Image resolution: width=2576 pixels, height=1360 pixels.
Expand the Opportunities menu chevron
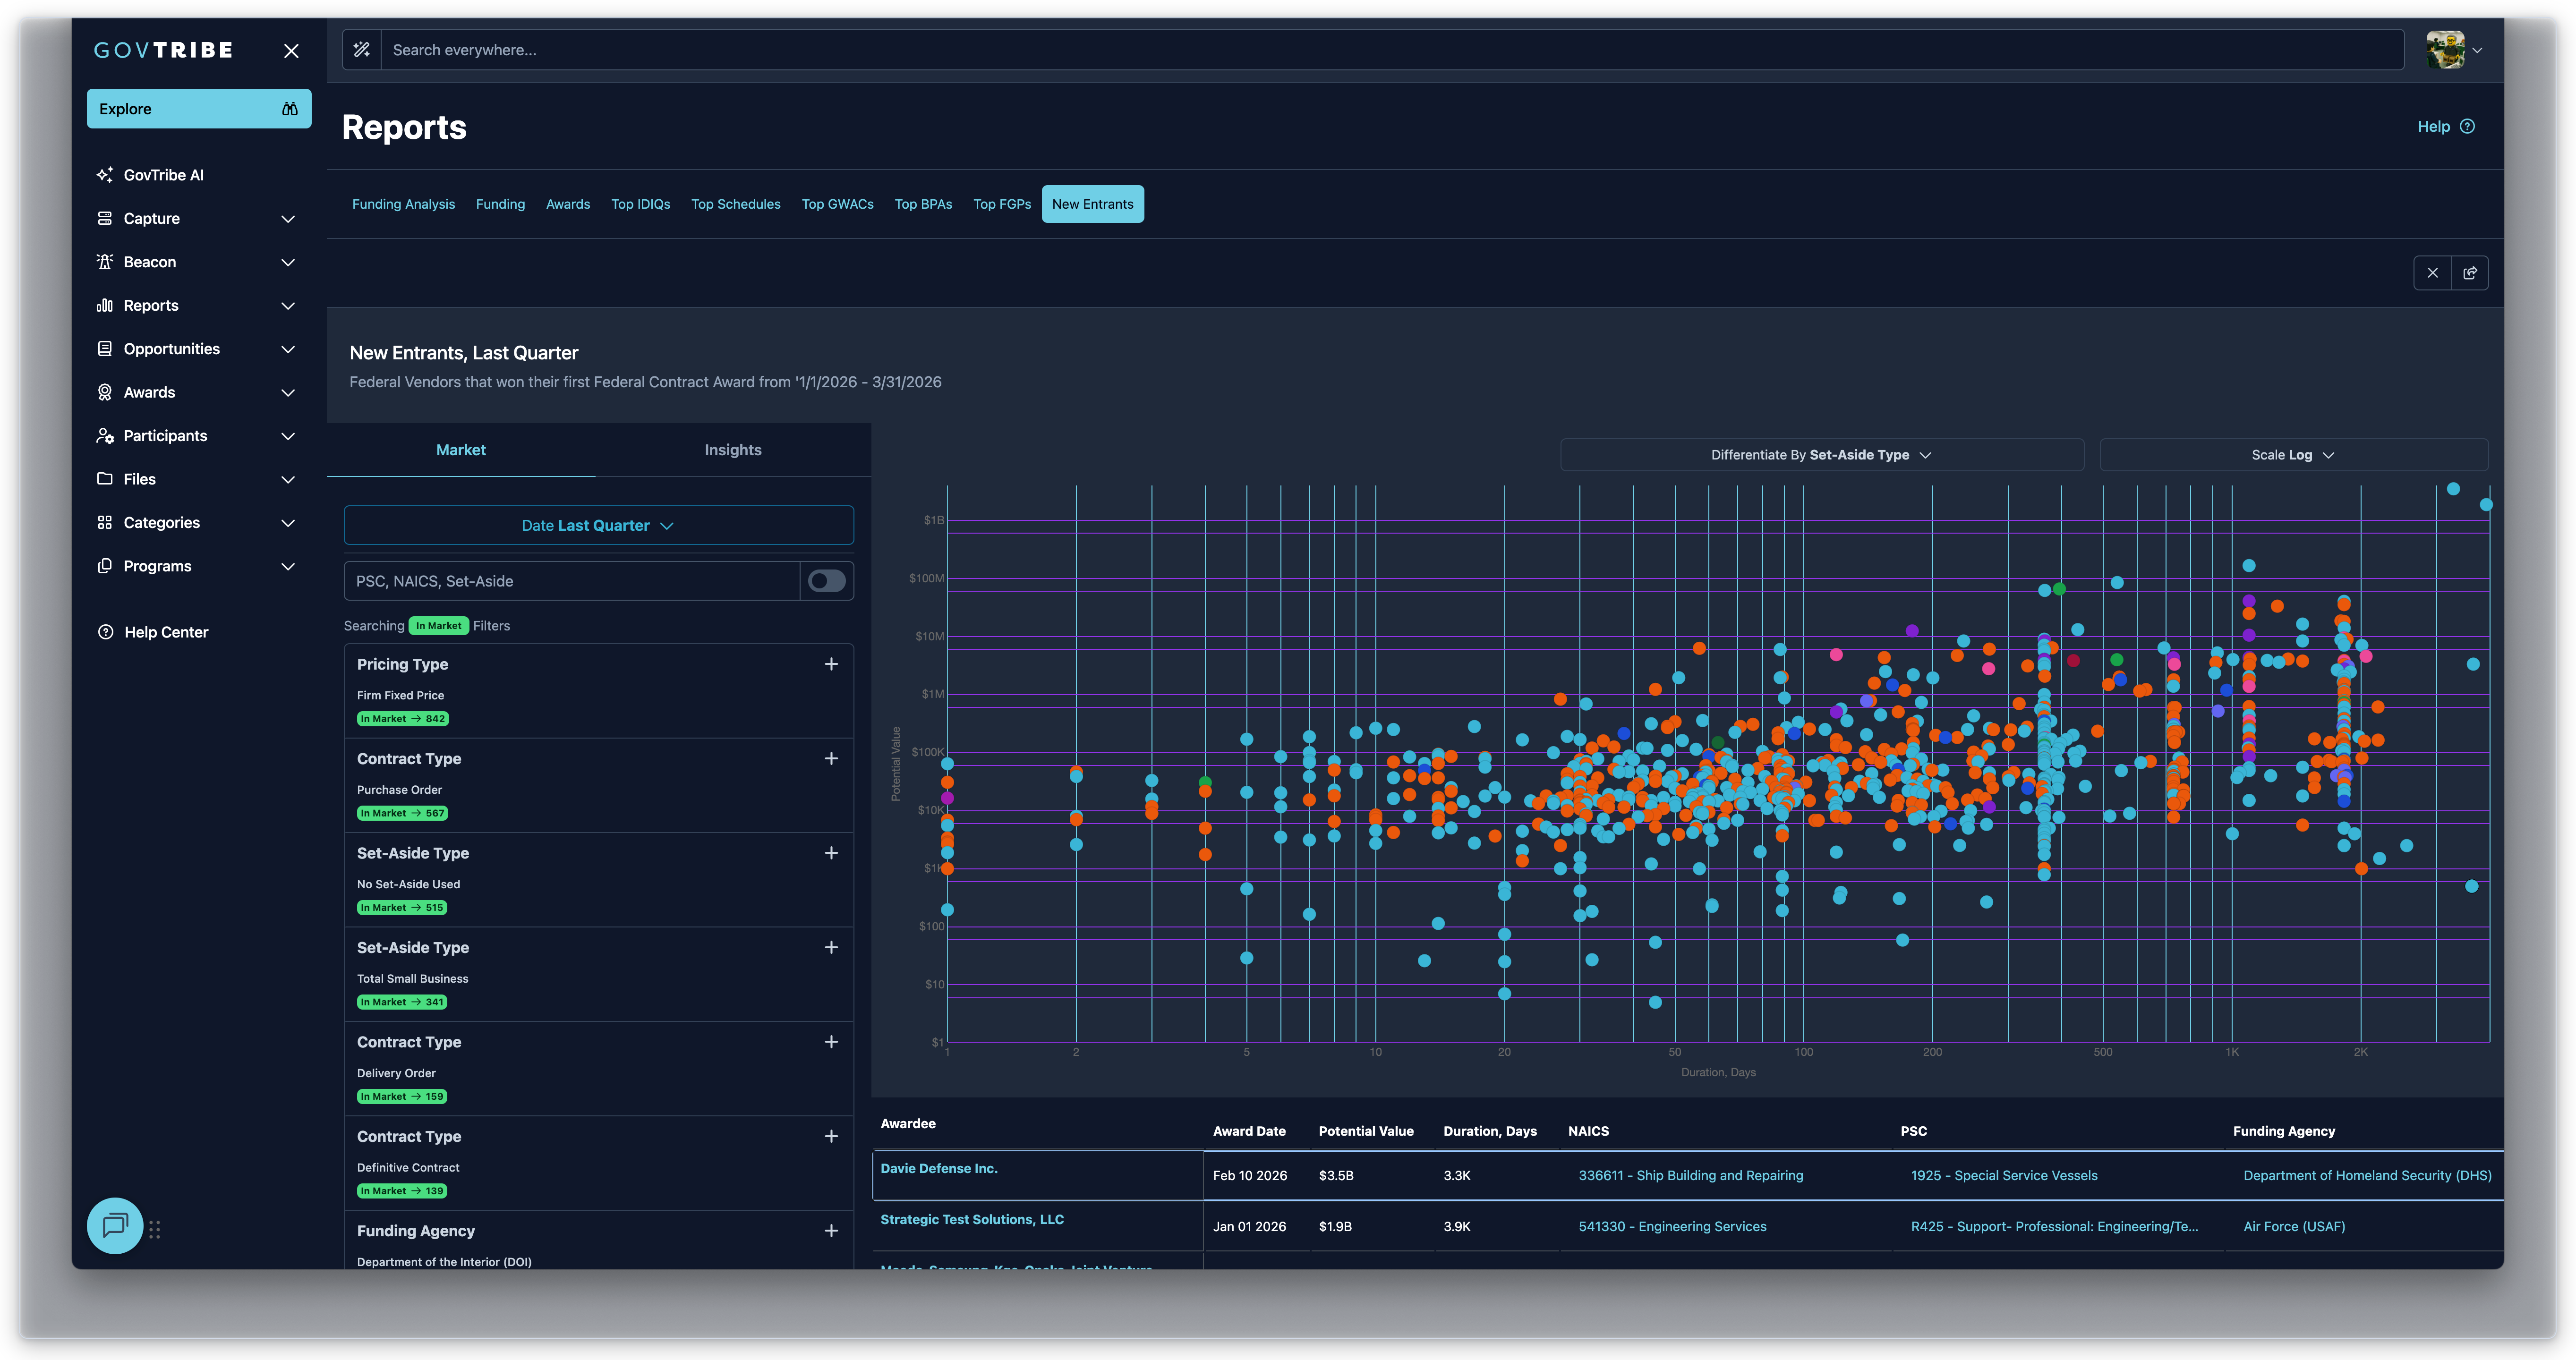[288, 349]
